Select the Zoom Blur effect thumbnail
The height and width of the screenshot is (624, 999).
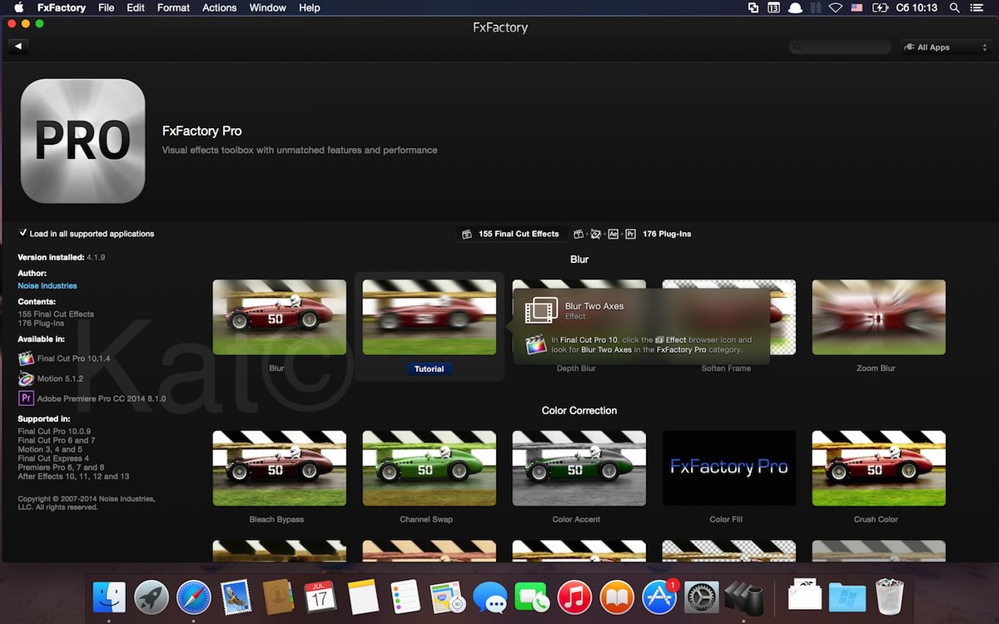(878, 317)
